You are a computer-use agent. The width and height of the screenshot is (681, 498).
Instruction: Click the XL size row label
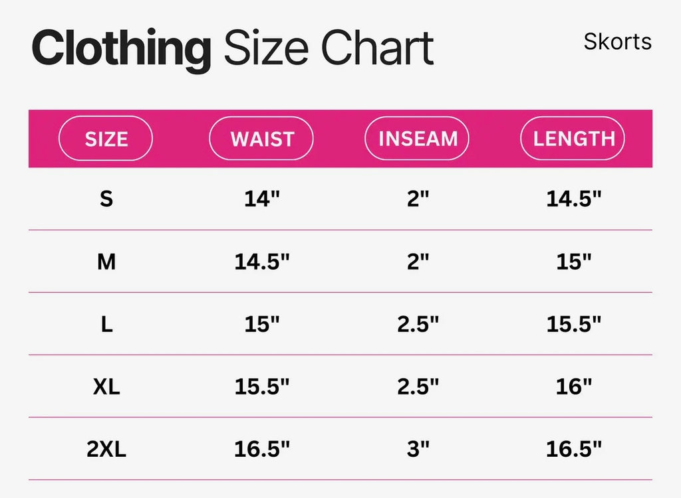tap(106, 386)
